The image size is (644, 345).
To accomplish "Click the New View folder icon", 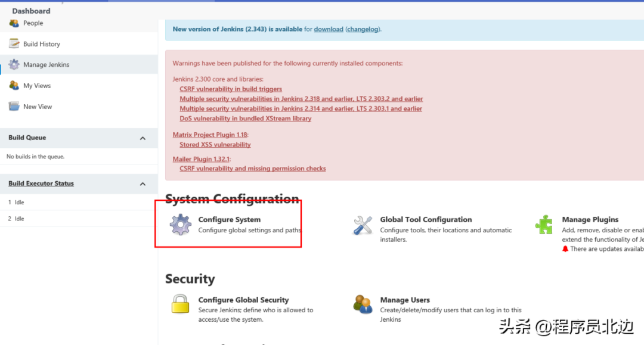I will pyautogui.click(x=14, y=106).
